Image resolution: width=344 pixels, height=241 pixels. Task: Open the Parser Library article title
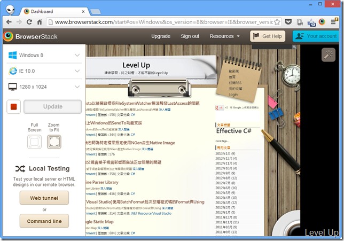(x=102, y=182)
